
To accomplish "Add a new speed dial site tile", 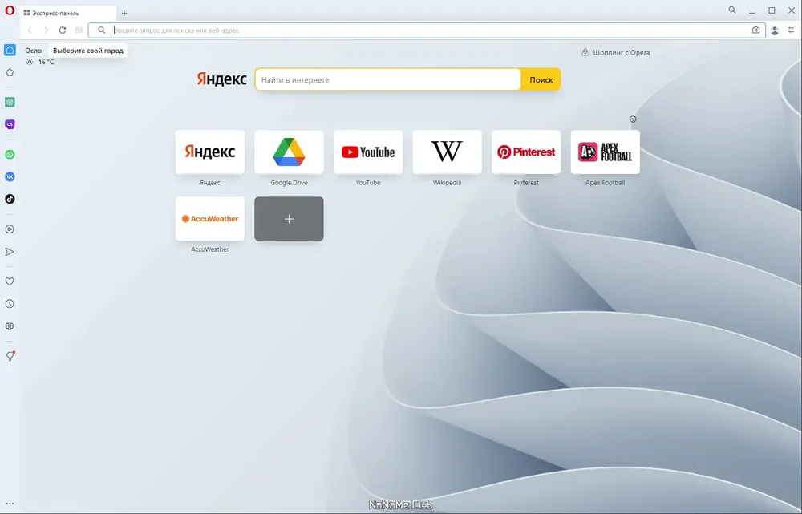I will click(x=289, y=218).
